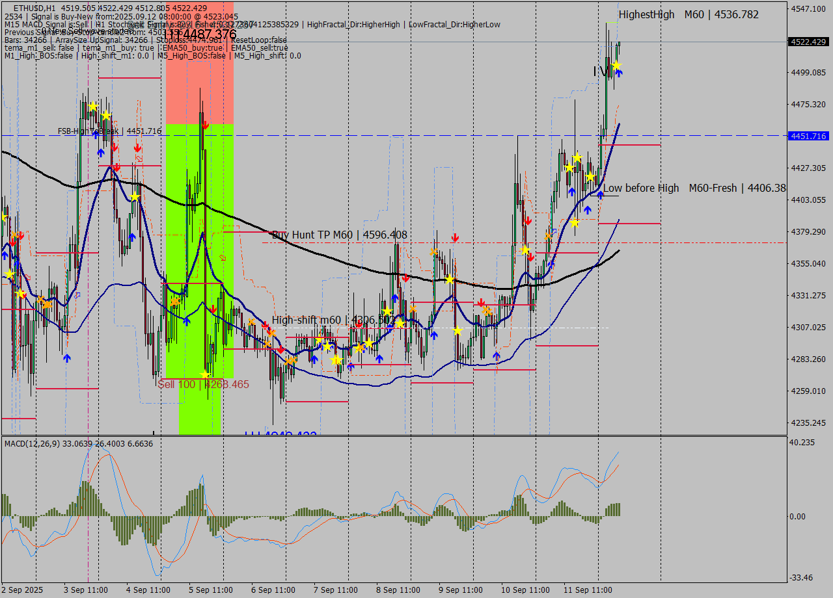Click the red down arrow atop the 5 Sep spike

(204, 123)
